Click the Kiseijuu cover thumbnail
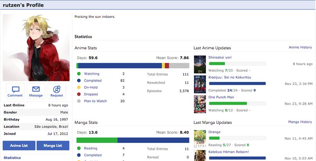Screen dimensions: 316x161 (200, 84)
